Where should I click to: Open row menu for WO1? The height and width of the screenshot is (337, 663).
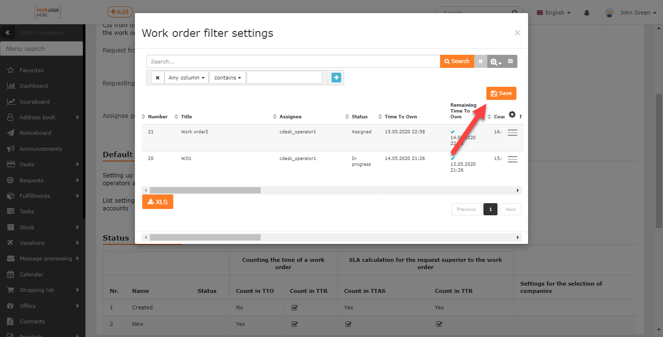(x=512, y=159)
